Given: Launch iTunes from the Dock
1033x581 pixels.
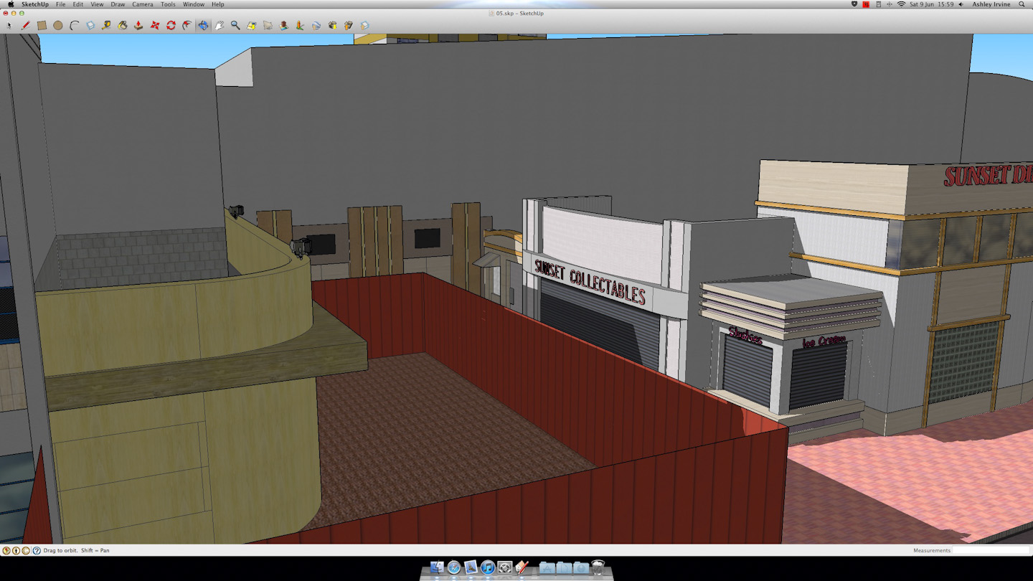Looking at the screenshot, I should (488, 568).
